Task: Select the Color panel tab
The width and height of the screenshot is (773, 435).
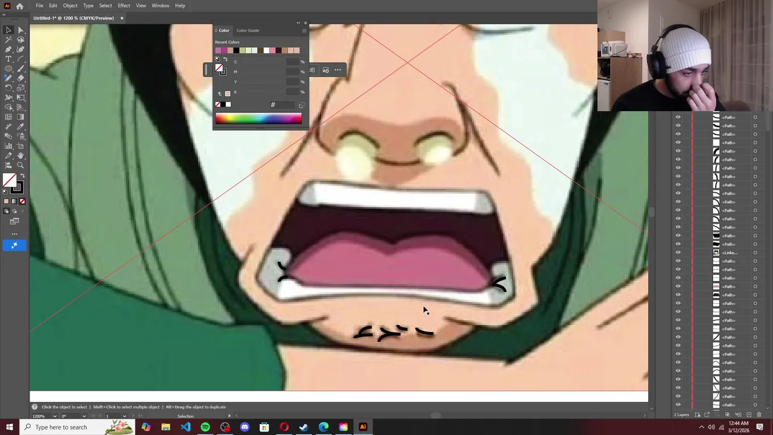Action: pos(224,30)
